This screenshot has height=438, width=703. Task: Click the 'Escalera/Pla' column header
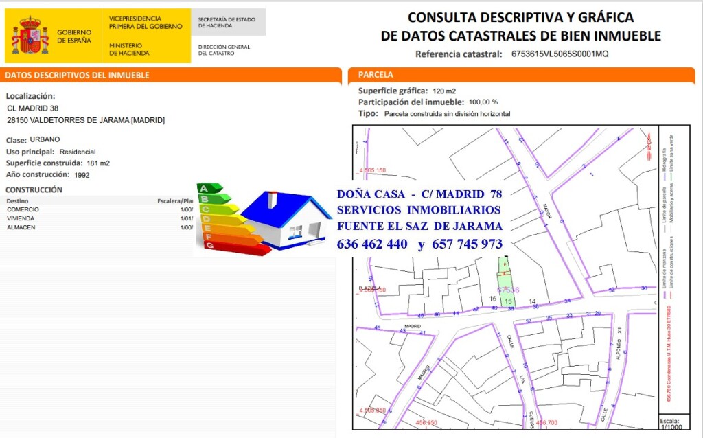[175, 201]
